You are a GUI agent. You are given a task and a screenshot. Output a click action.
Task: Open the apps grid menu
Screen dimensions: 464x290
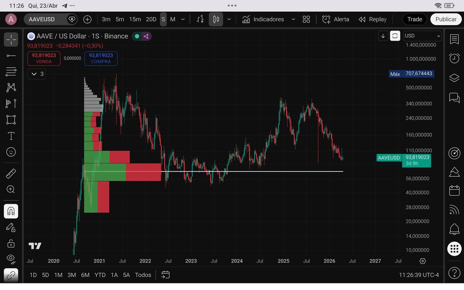pyautogui.click(x=454, y=249)
